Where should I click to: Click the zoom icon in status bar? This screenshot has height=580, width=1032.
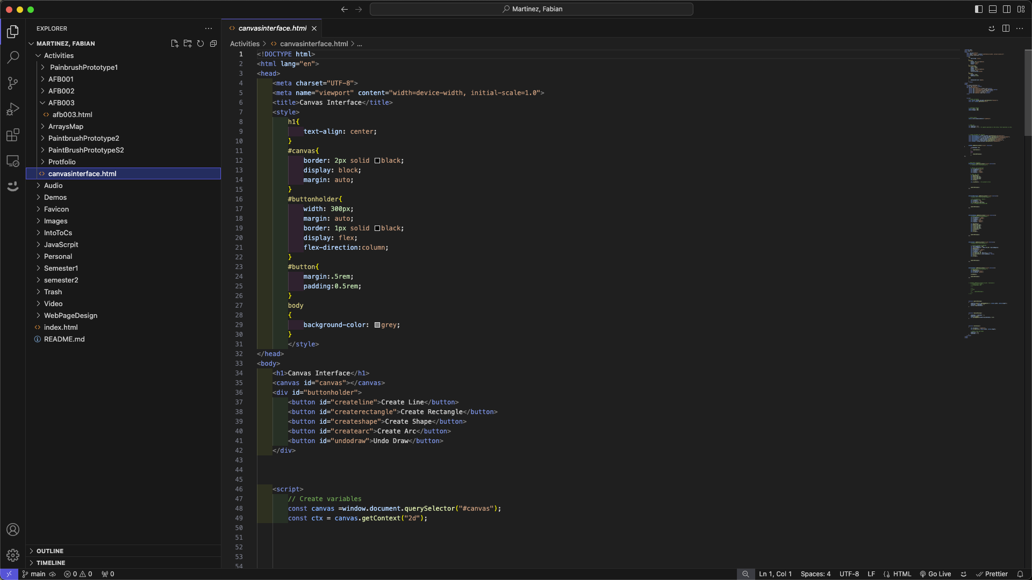[x=746, y=574]
